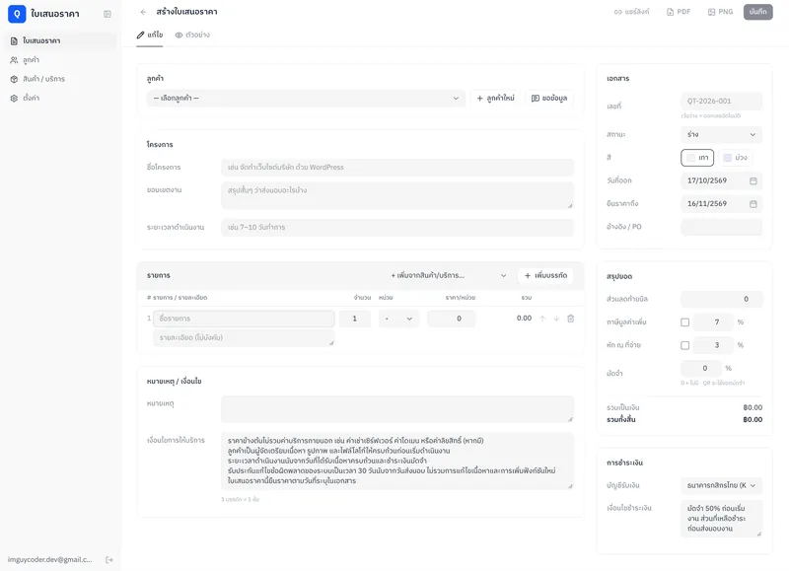Export quotation as PNG button
This screenshot has width=789, height=571.
click(720, 12)
